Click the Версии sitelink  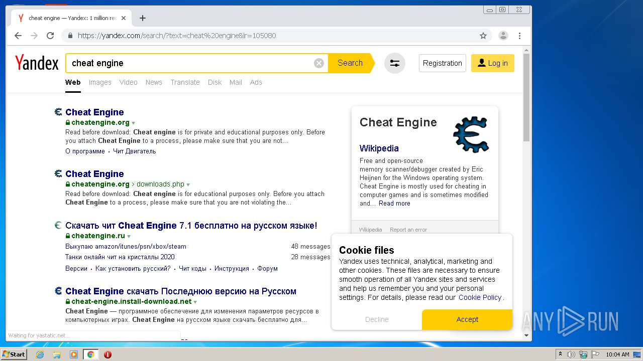(76, 268)
